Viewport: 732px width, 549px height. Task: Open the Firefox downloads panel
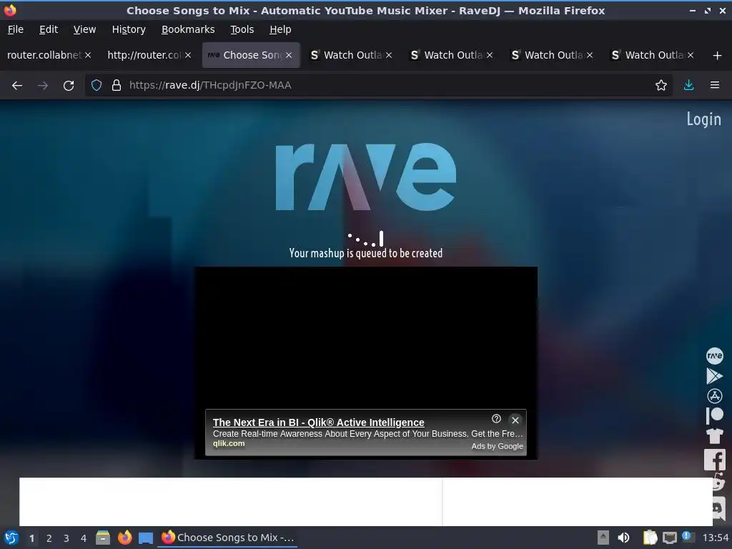tap(688, 86)
